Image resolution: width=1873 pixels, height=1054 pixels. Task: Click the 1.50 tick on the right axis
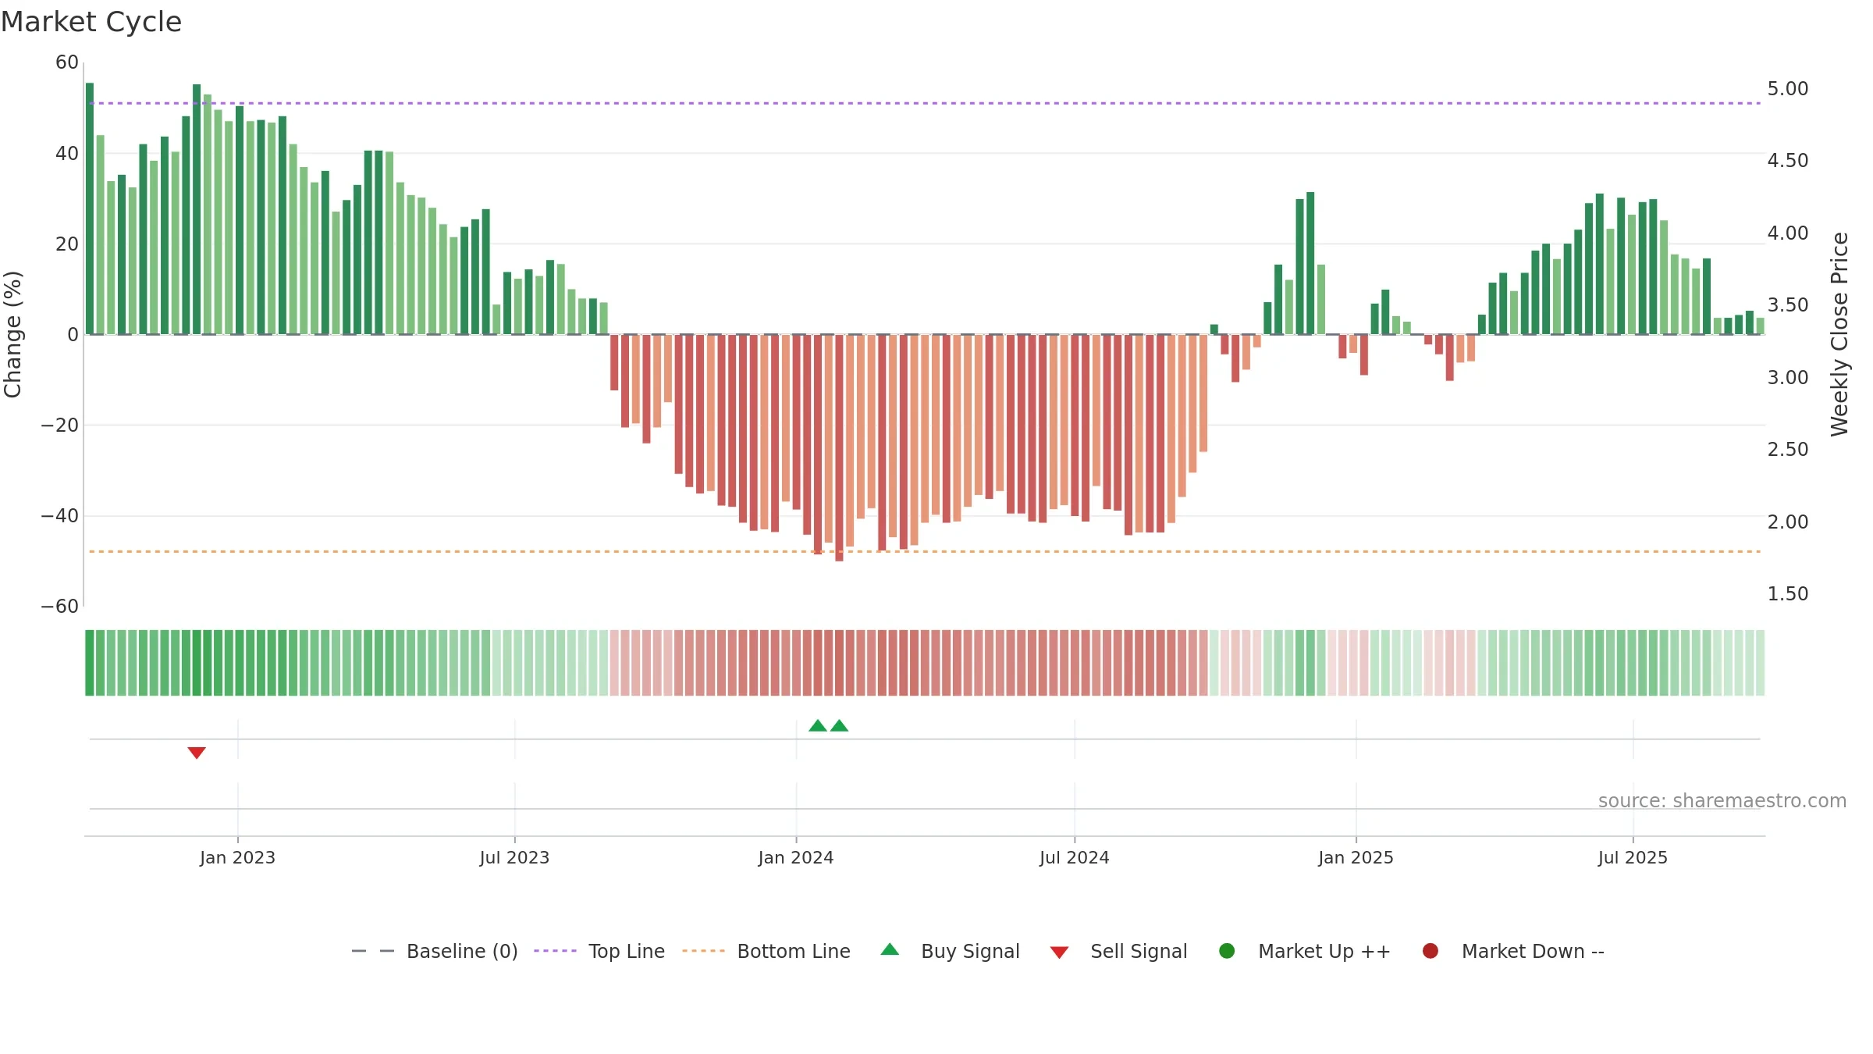tap(1788, 594)
